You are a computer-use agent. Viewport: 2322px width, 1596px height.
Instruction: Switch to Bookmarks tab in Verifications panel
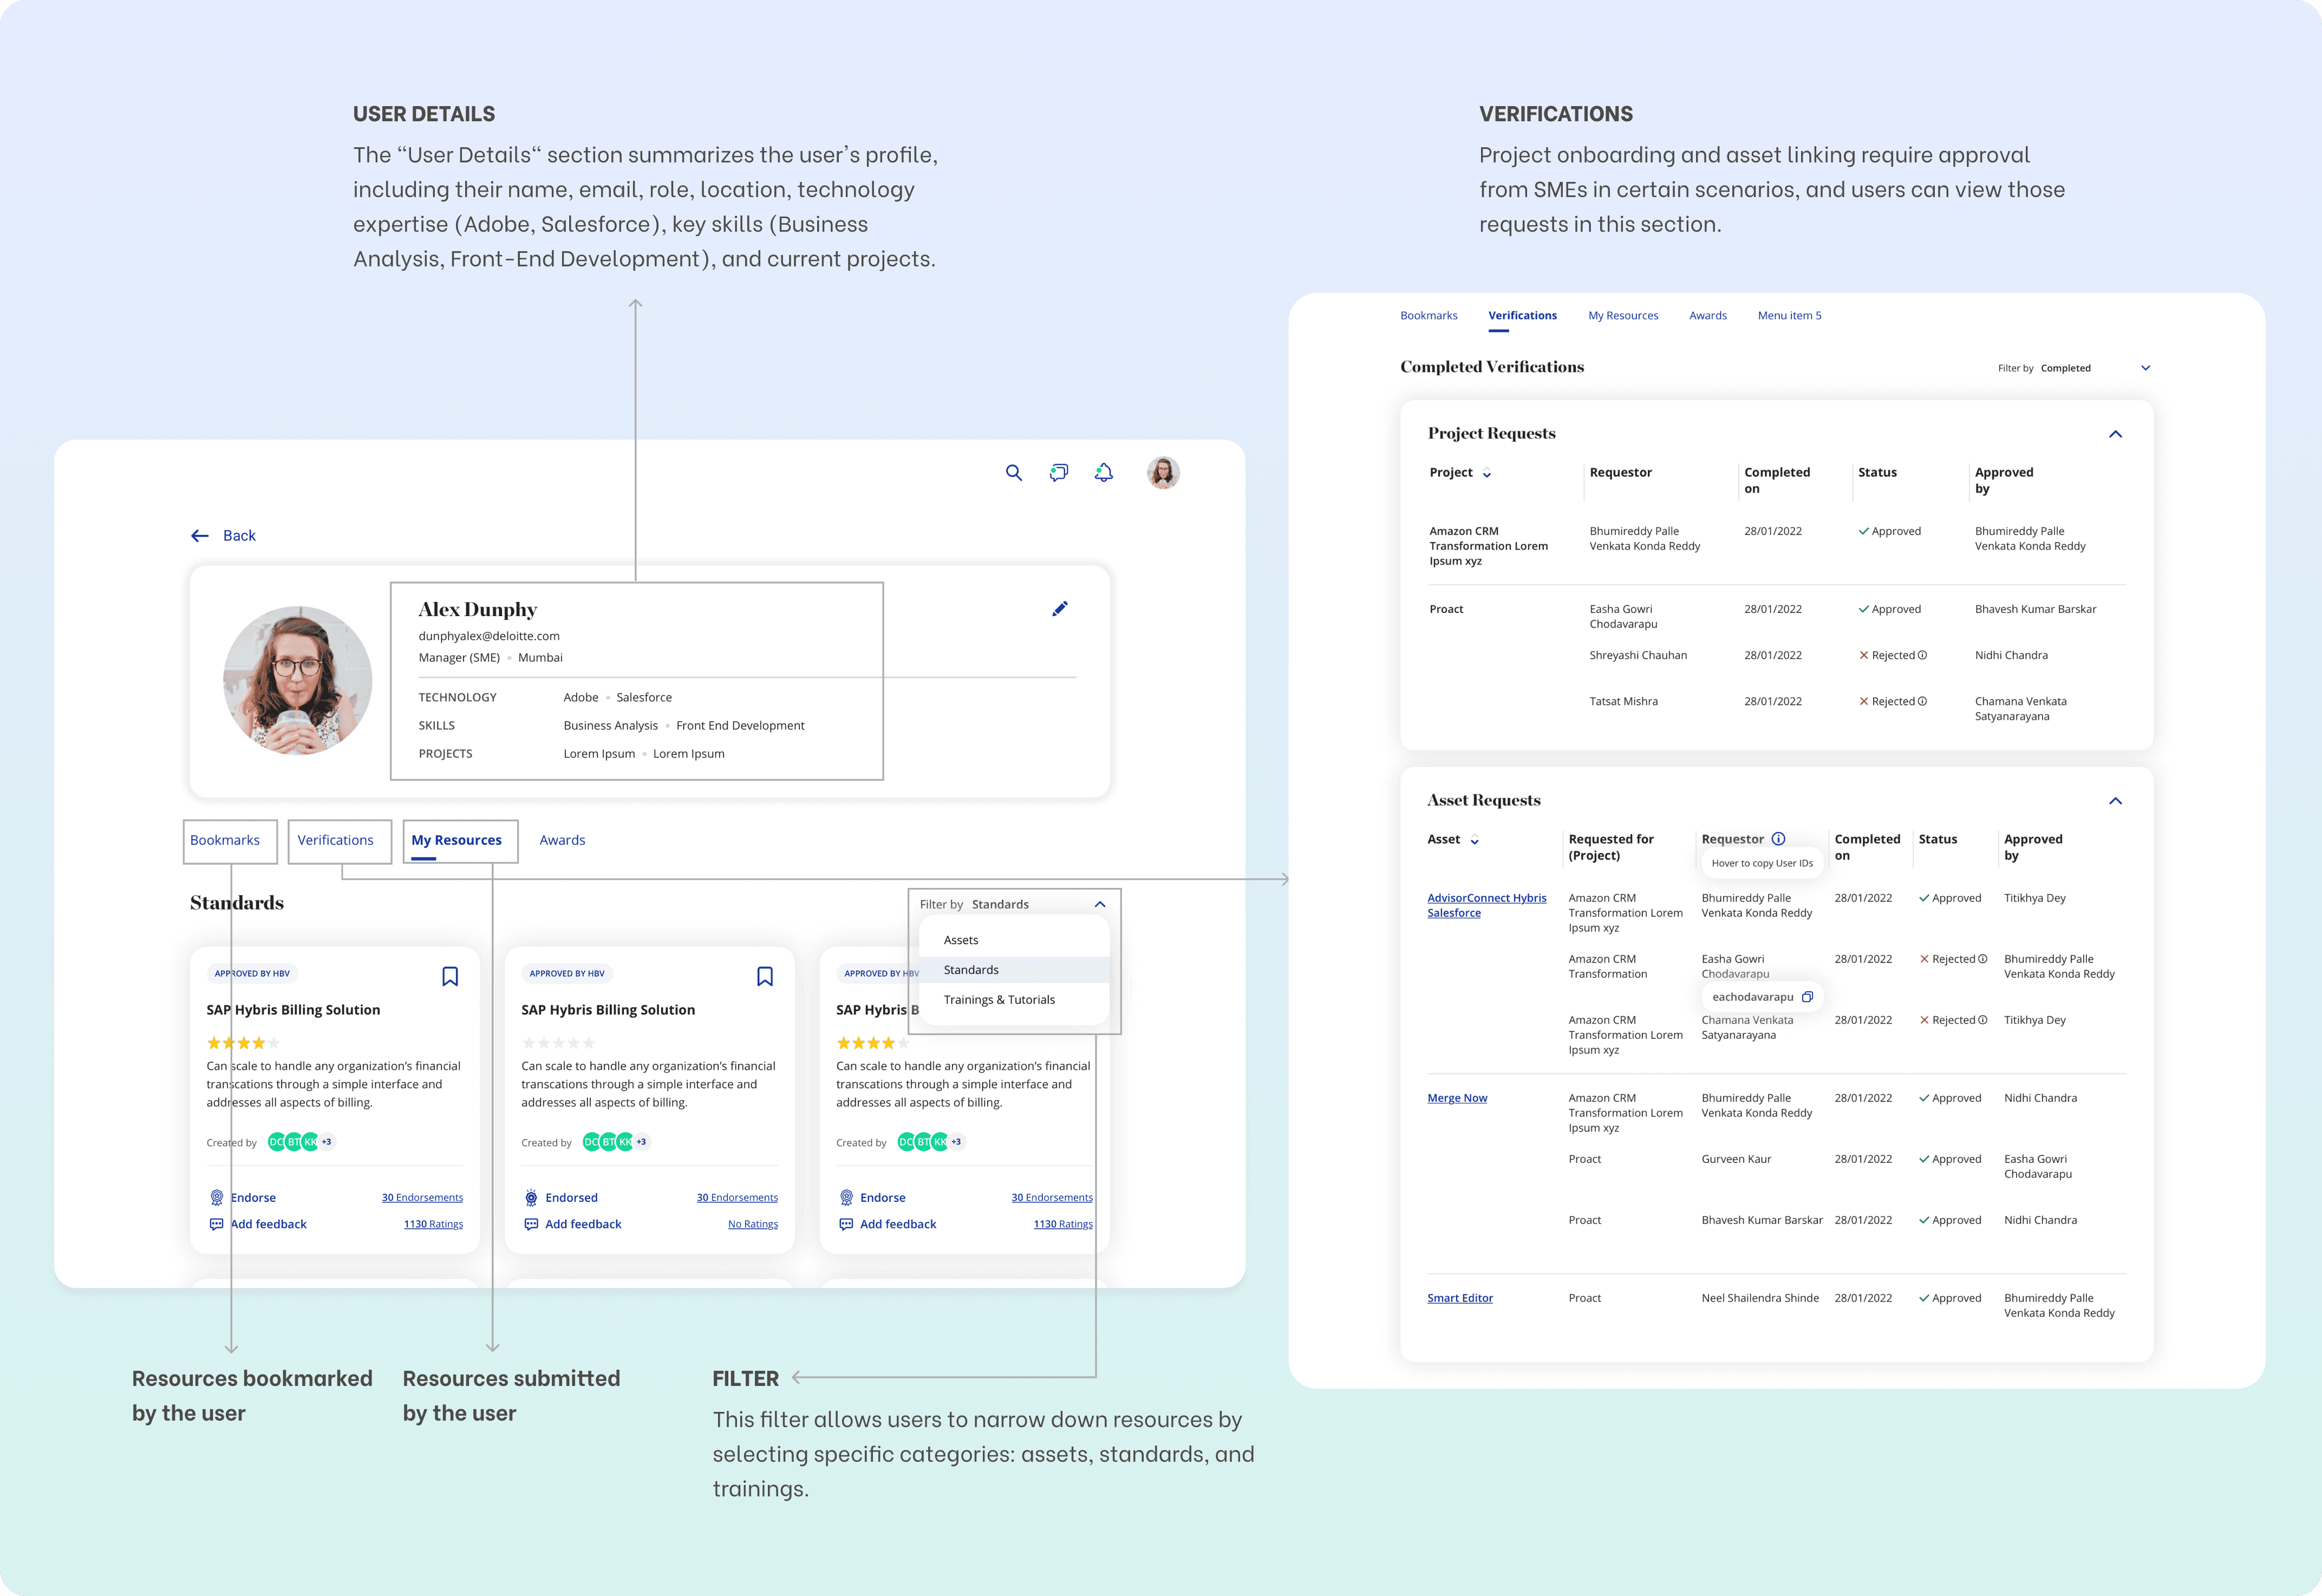(1428, 315)
